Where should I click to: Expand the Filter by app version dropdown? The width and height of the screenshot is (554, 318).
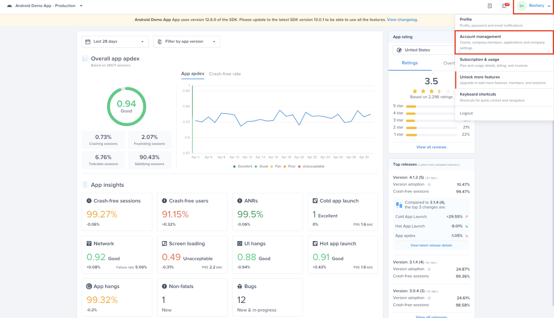pyautogui.click(x=187, y=42)
